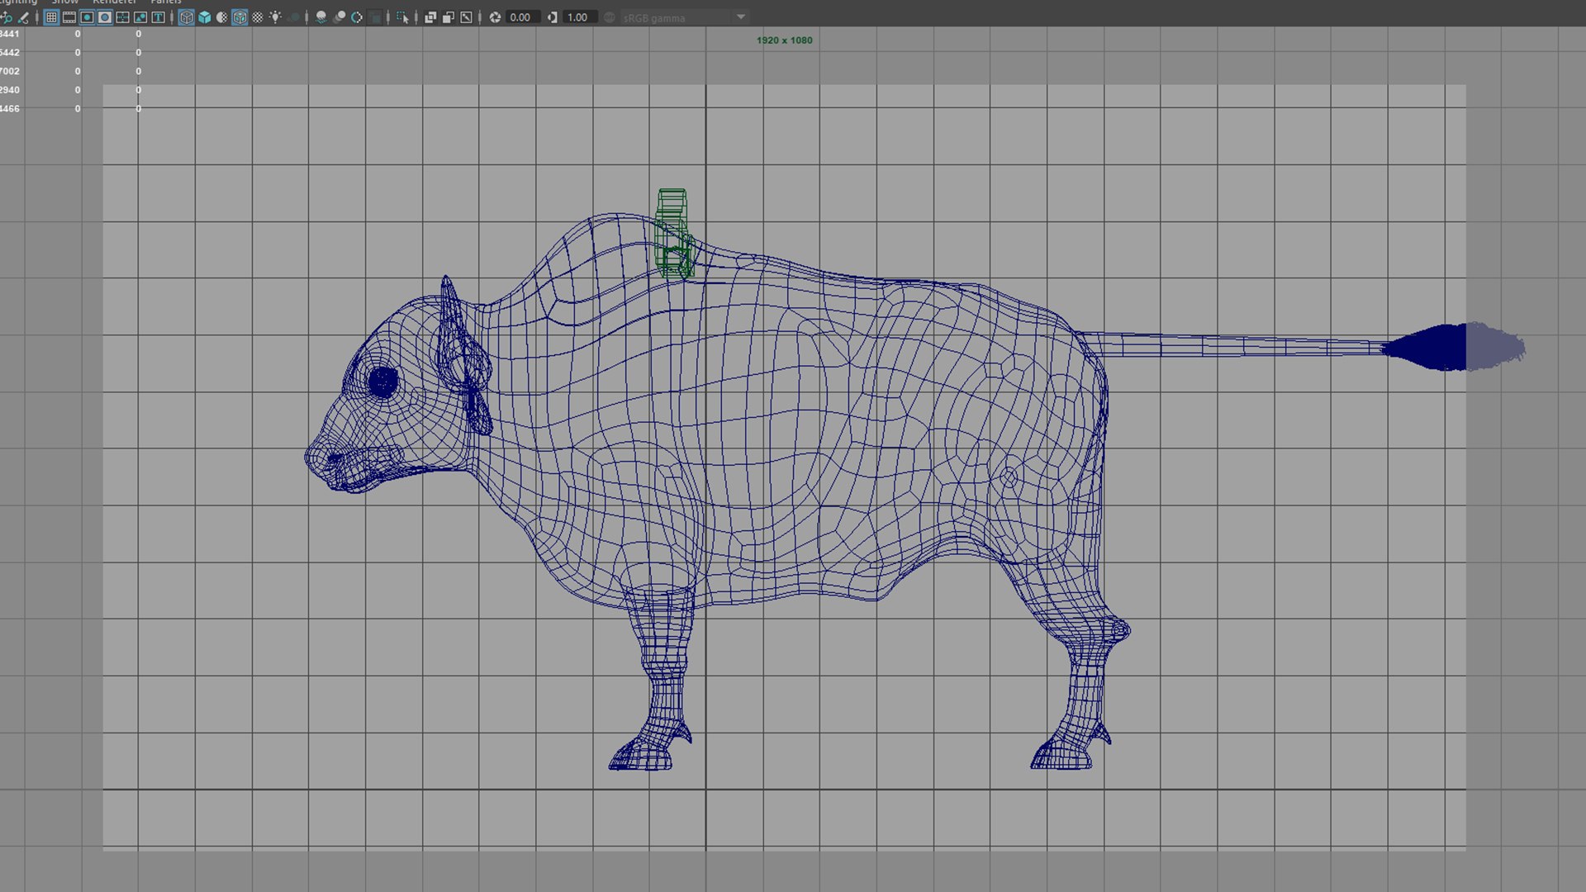Click wireframe on shaded cube icon
The width and height of the screenshot is (1586, 892).
(x=240, y=17)
